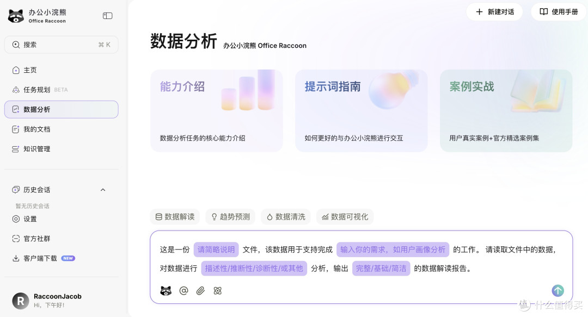Click the 完整/基础/简洁 placeholder
Viewport: 588px width, 317px height.
coord(381,268)
